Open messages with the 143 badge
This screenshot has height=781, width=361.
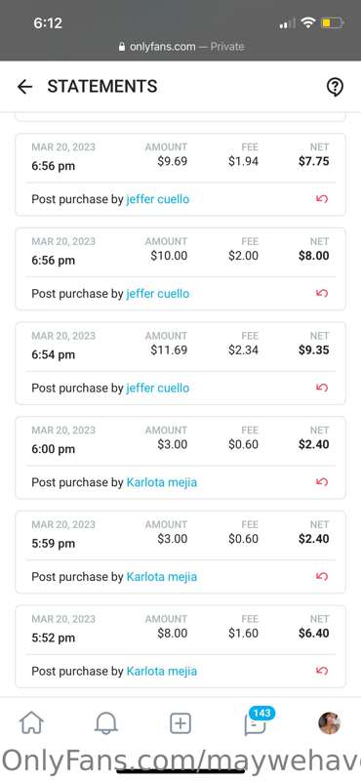(x=256, y=722)
